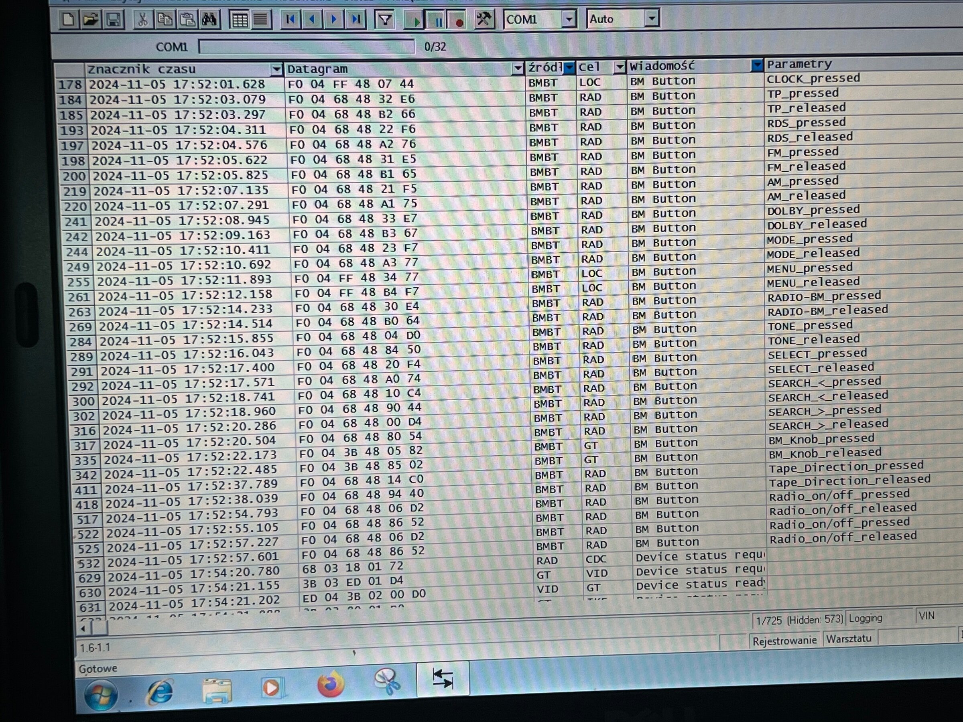Viewport: 963px width, 722px height.
Task: Save the log with the floppy icon
Action: (x=114, y=20)
